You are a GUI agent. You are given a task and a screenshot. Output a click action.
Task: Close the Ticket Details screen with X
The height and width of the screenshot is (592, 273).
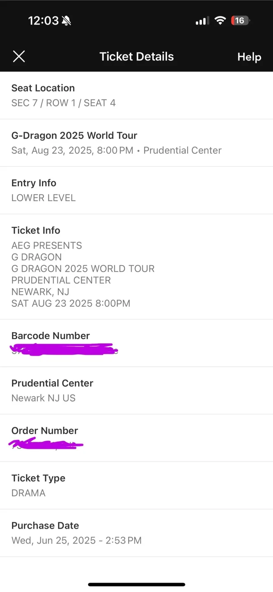coord(19,56)
